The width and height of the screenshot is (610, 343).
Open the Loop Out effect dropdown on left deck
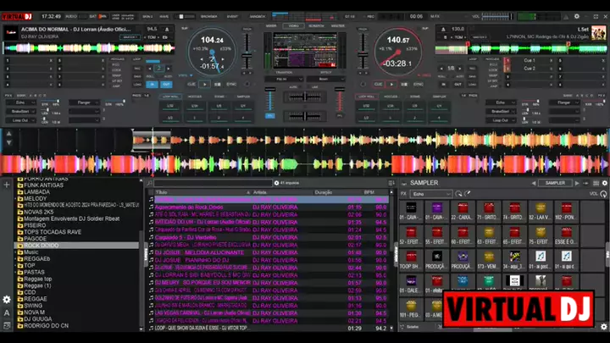[21, 120]
